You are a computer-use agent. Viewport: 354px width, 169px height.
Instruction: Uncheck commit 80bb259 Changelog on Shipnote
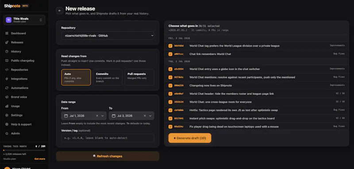tap(170, 86)
